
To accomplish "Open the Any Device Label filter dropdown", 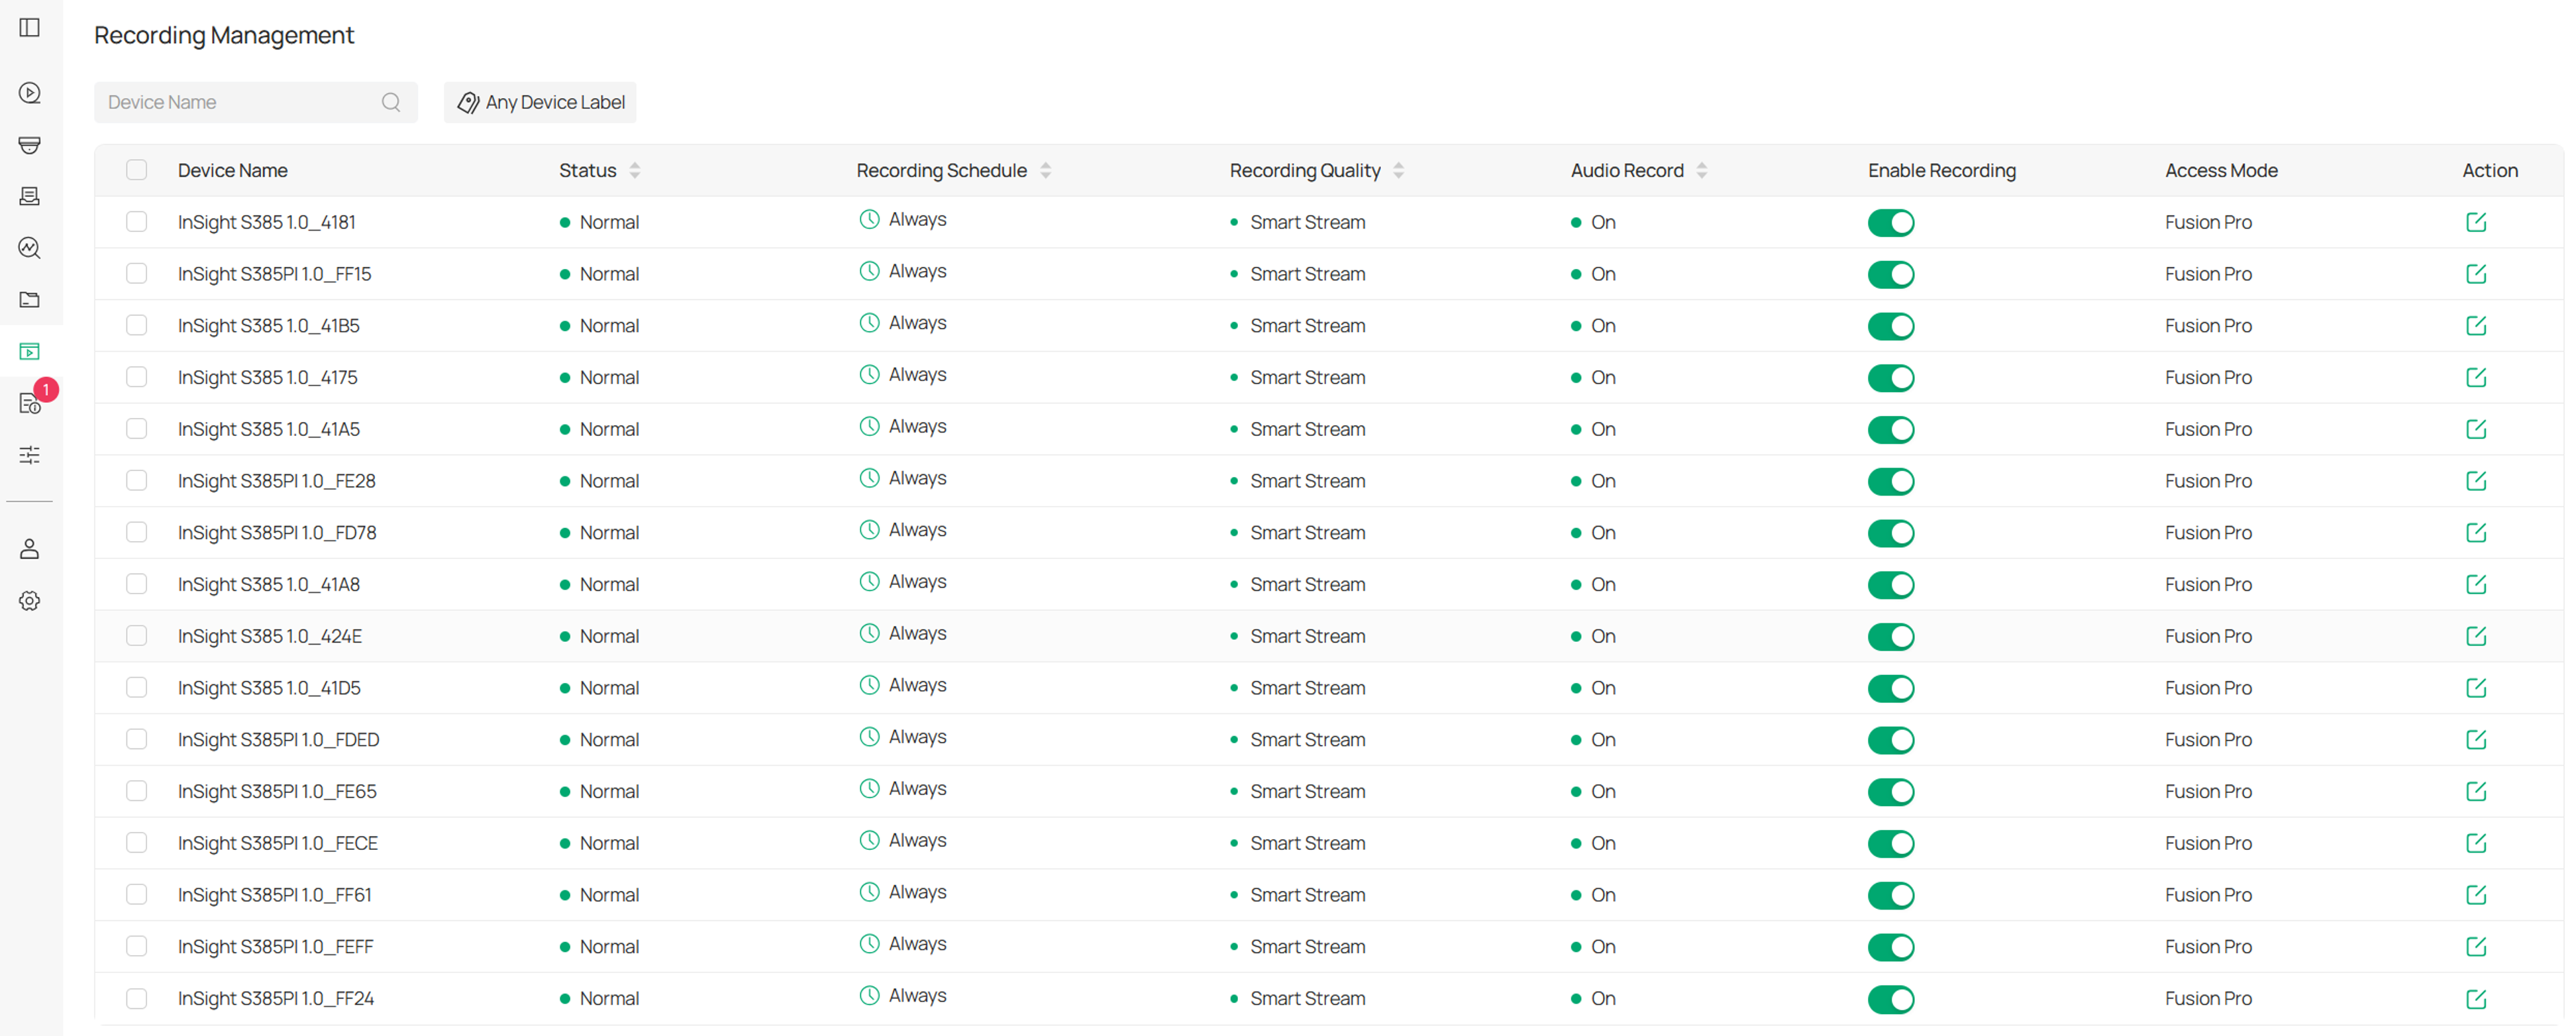I will [x=540, y=102].
